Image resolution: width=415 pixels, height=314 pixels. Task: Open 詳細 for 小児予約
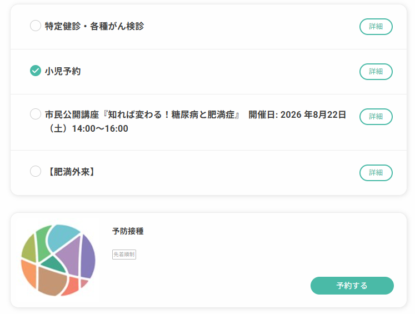click(376, 72)
